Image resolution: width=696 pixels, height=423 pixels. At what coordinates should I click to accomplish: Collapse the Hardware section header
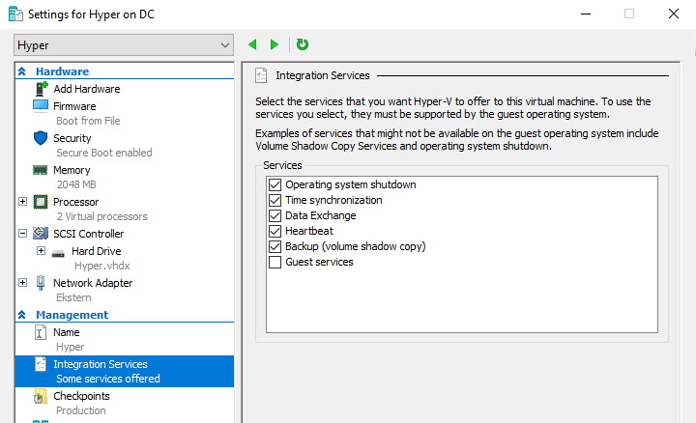coord(22,71)
